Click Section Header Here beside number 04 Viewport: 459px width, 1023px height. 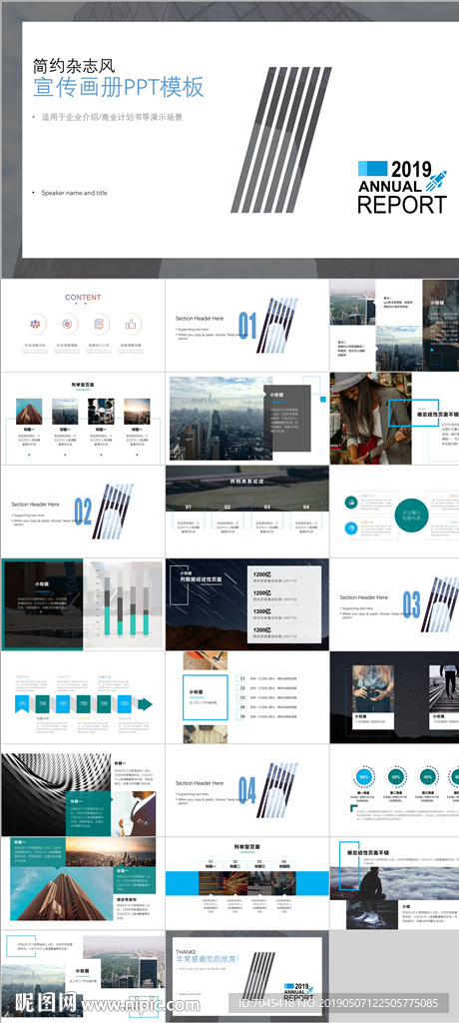click(x=200, y=783)
